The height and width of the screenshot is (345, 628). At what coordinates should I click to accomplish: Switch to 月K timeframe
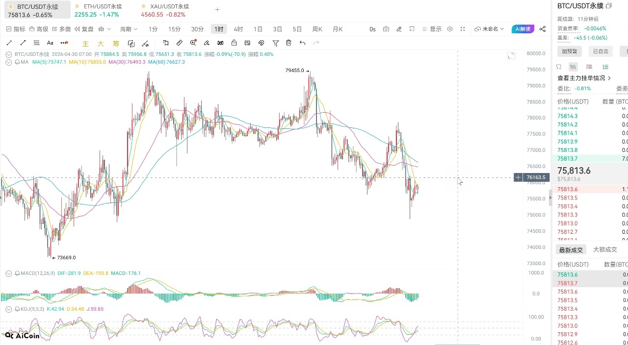[x=338, y=29]
